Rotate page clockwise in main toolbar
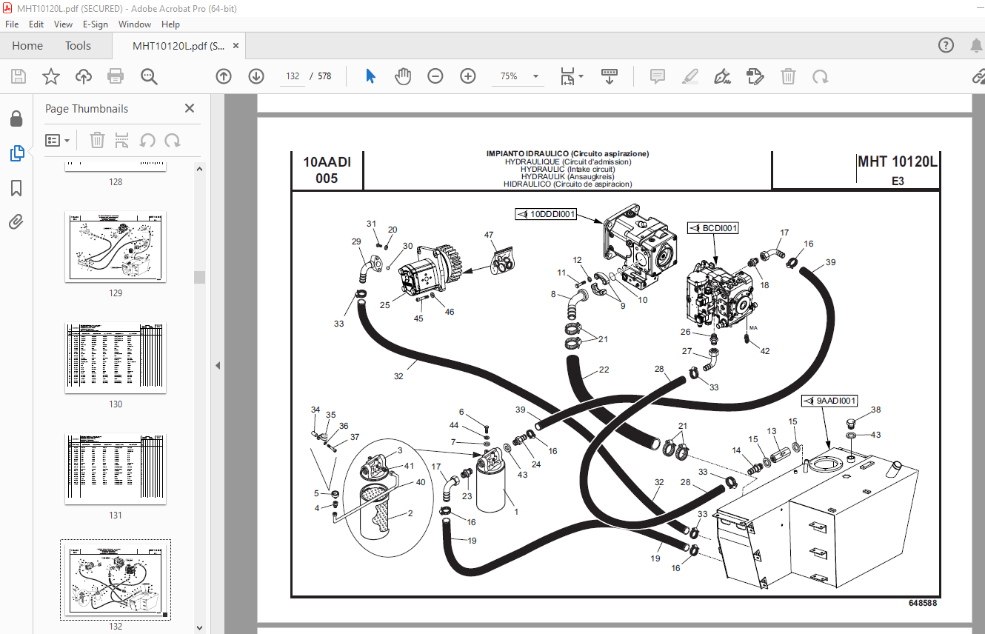This screenshot has width=985, height=634. point(820,76)
